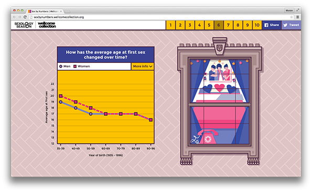The height and width of the screenshot is (192, 312).
Task: Toggle the Men series in the legend
Action: pos(65,66)
